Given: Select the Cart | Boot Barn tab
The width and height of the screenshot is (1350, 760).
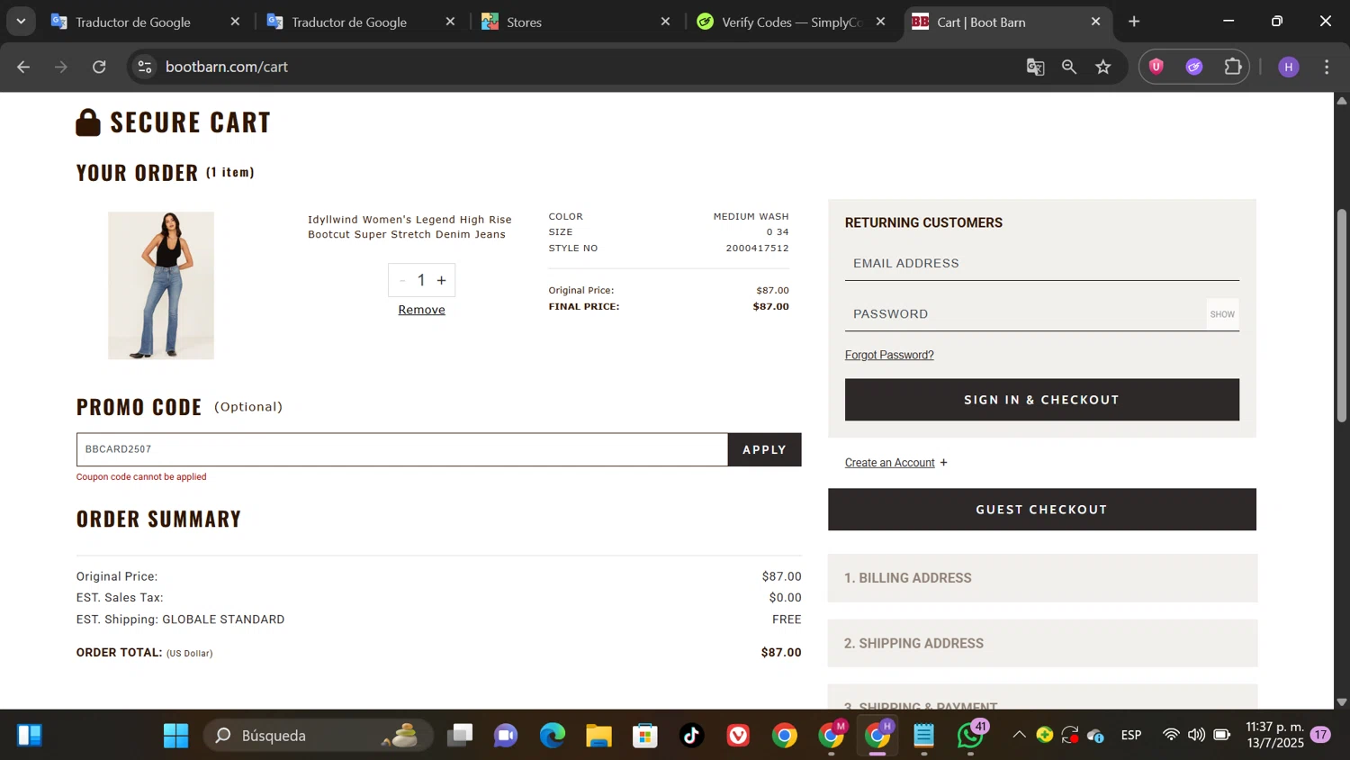Looking at the screenshot, I should point(1006,22).
